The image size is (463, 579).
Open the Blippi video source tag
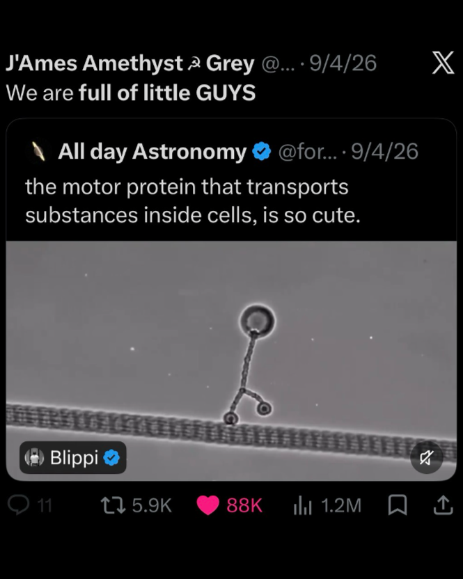[x=73, y=457]
